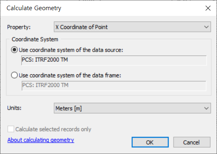
Task: Click the Cancel button
Action: click(192, 142)
